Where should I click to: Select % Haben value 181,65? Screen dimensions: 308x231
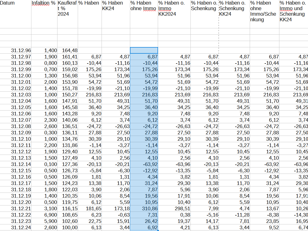90,208
